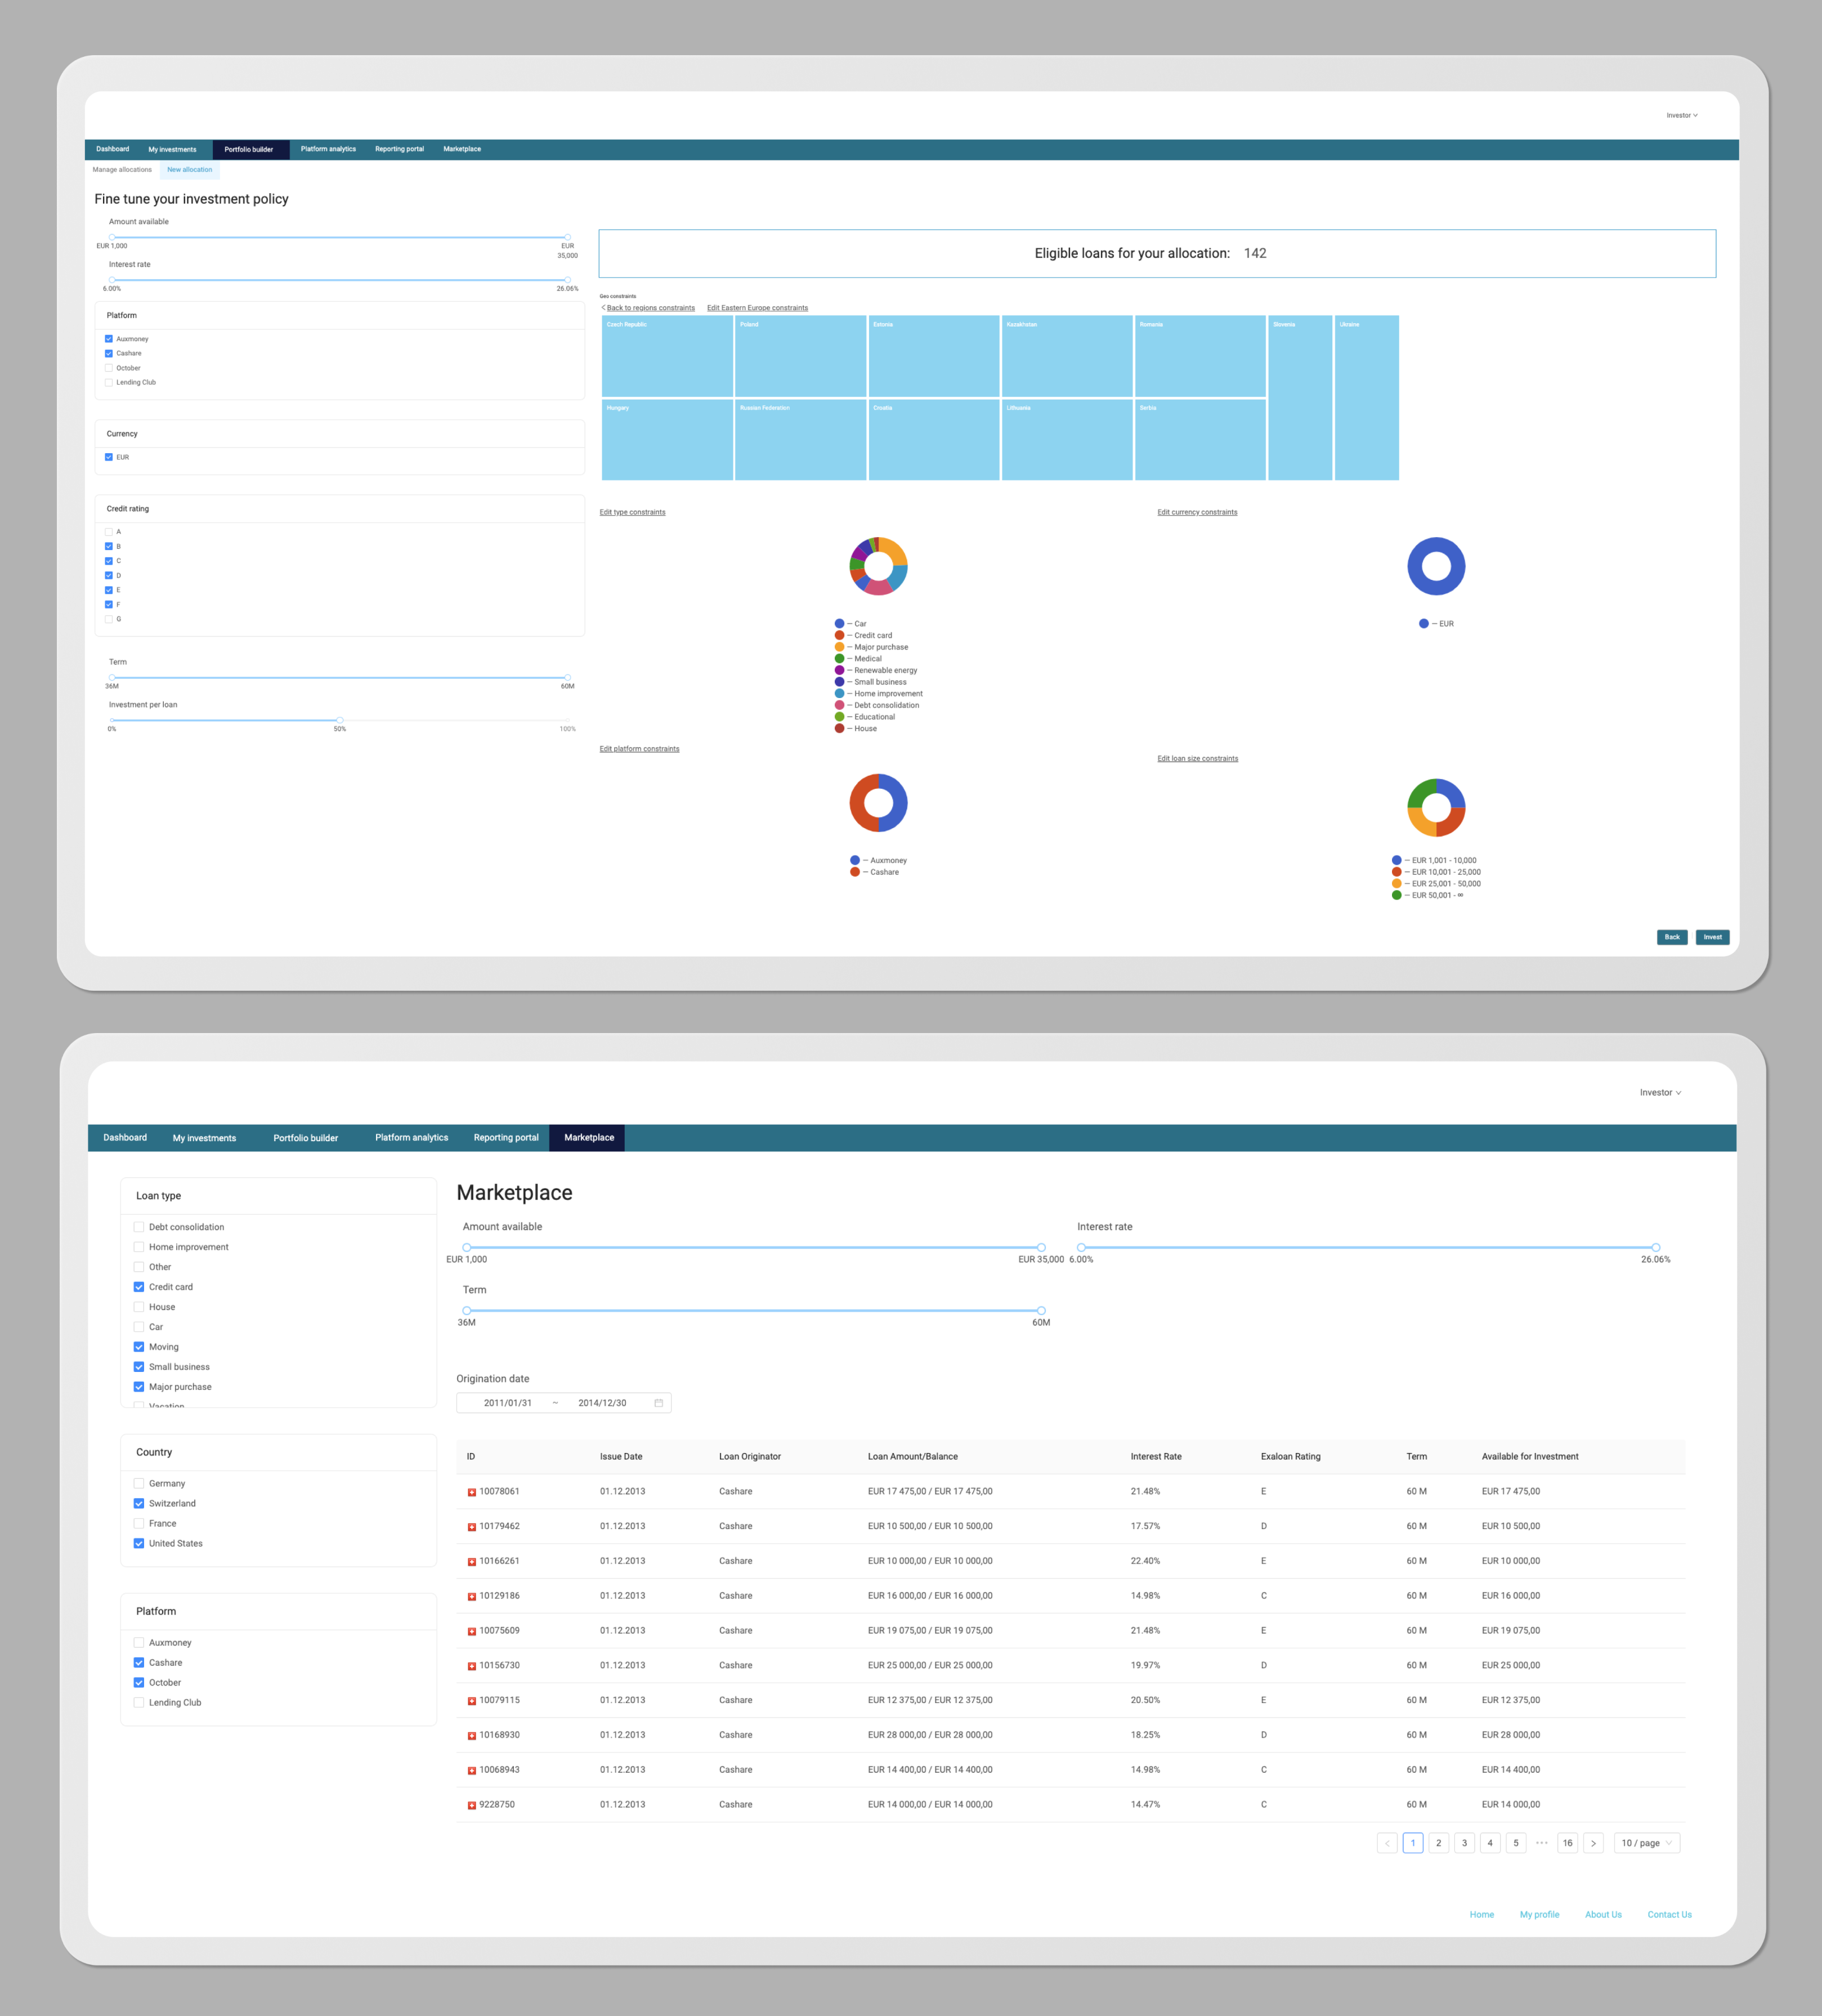Click the previous page pagination arrow

[1387, 1843]
